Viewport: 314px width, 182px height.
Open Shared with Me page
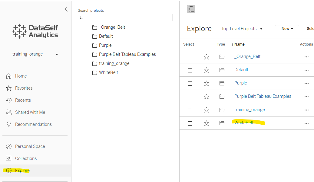pyautogui.click(x=26, y=112)
